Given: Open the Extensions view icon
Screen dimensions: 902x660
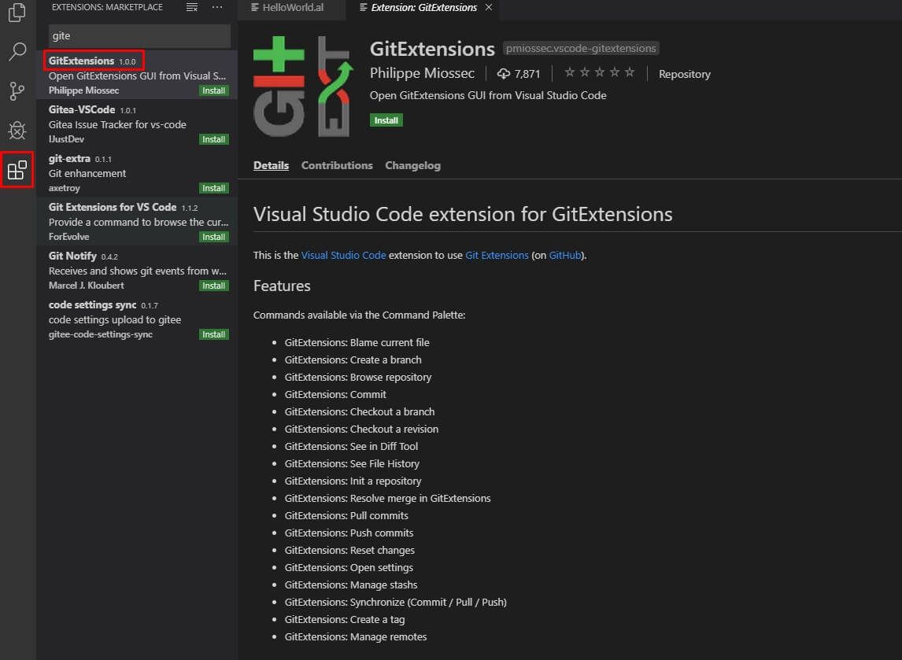Looking at the screenshot, I should 17,170.
